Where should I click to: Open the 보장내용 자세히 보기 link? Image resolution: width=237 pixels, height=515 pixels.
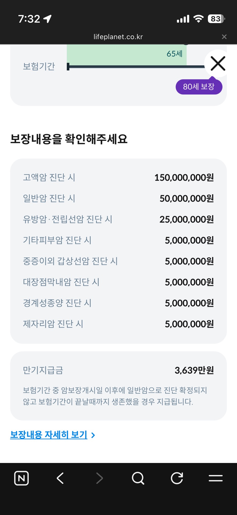49,435
